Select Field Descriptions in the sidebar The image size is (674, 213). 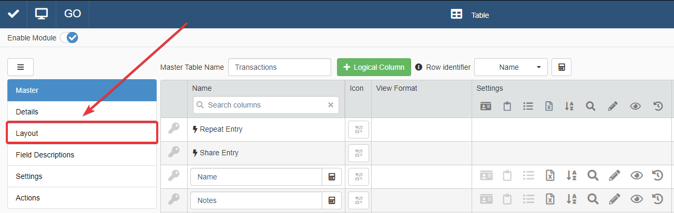pos(81,155)
